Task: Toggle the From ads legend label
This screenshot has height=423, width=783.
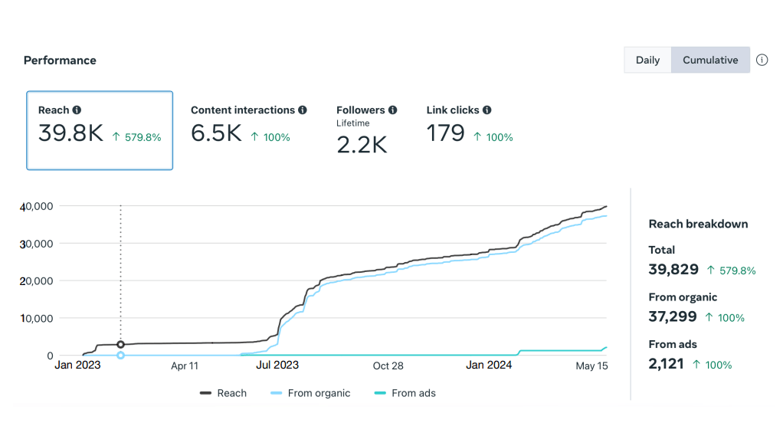Action: [413, 393]
